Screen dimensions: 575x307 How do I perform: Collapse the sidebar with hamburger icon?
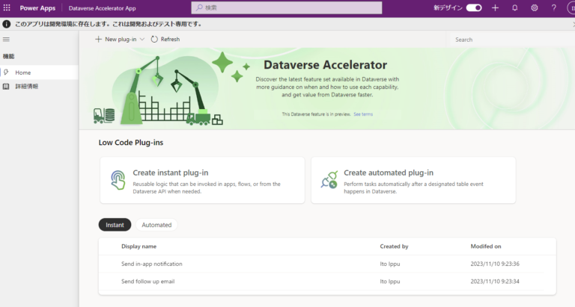click(x=7, y=40)
